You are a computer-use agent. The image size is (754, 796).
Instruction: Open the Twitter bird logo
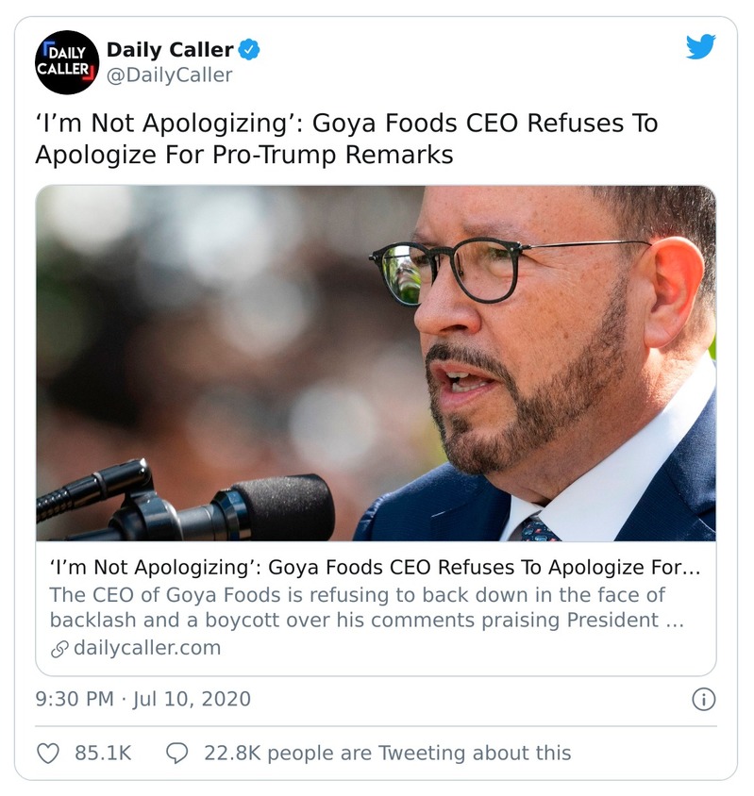[x=700, y=47]
